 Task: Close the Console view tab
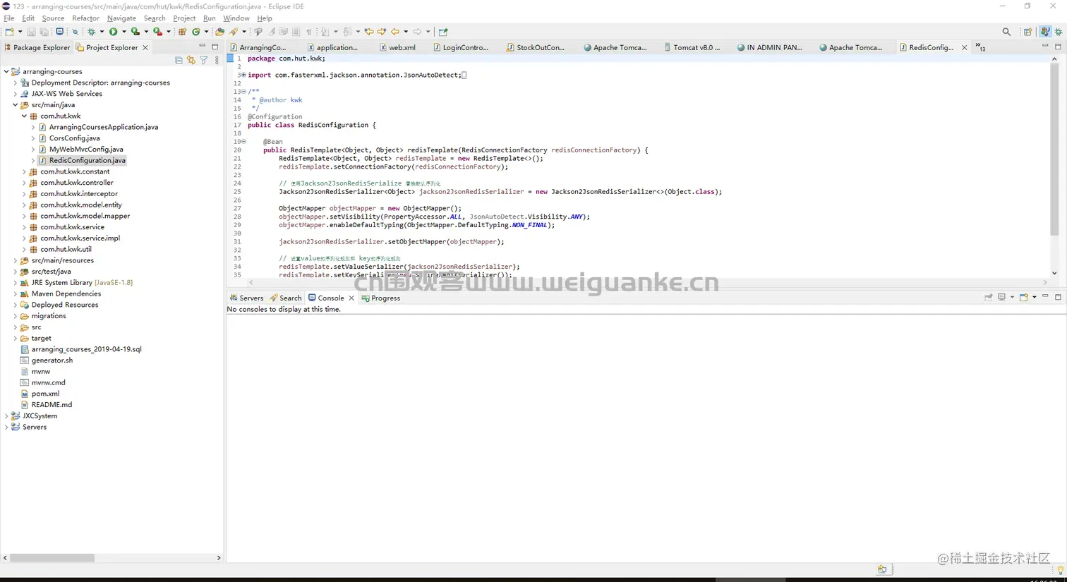(x=351, y=298)
